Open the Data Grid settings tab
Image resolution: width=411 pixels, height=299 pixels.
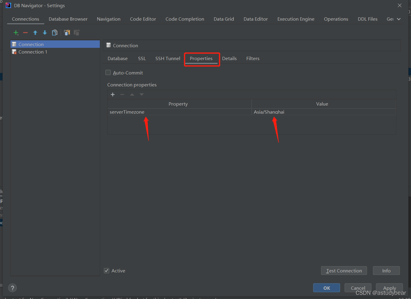[x=224, y=19]
